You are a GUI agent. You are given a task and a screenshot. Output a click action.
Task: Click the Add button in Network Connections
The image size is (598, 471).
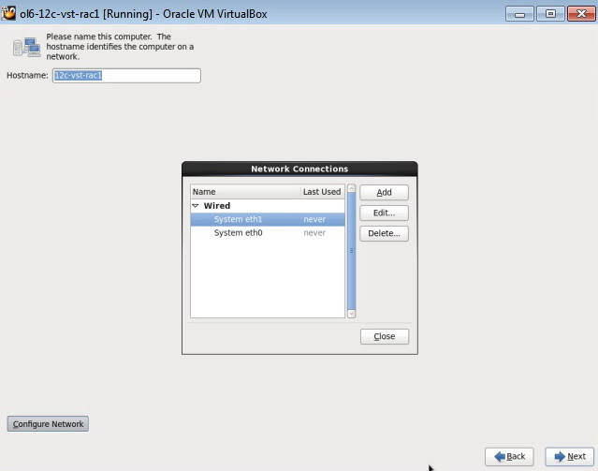(384, 192)
